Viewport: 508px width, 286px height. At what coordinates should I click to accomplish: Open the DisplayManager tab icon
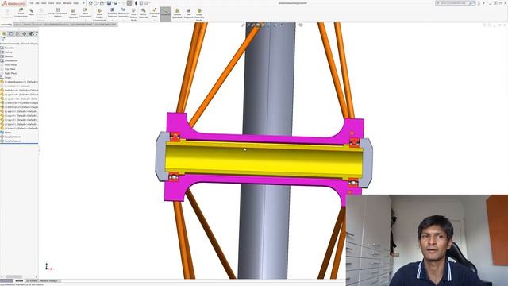coord(31,33)
